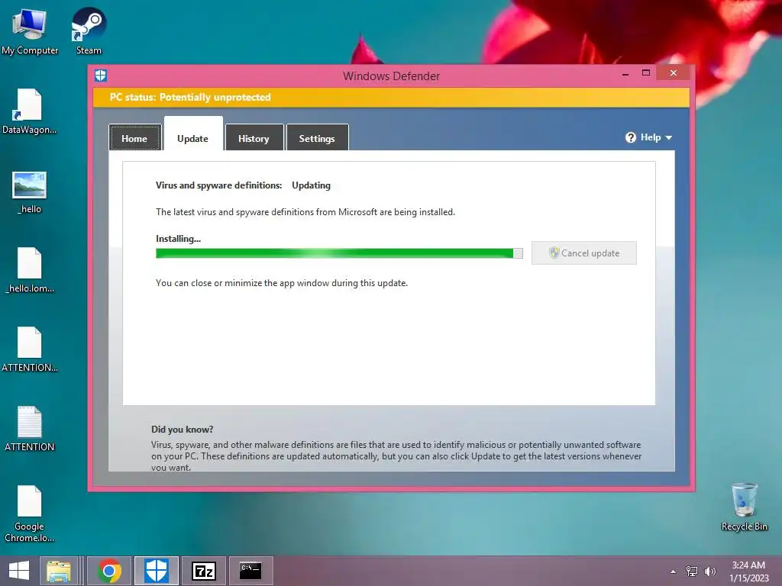Click the 'Installing...' status text
This screenshot has width=782, height=586.
coord(178,239)
